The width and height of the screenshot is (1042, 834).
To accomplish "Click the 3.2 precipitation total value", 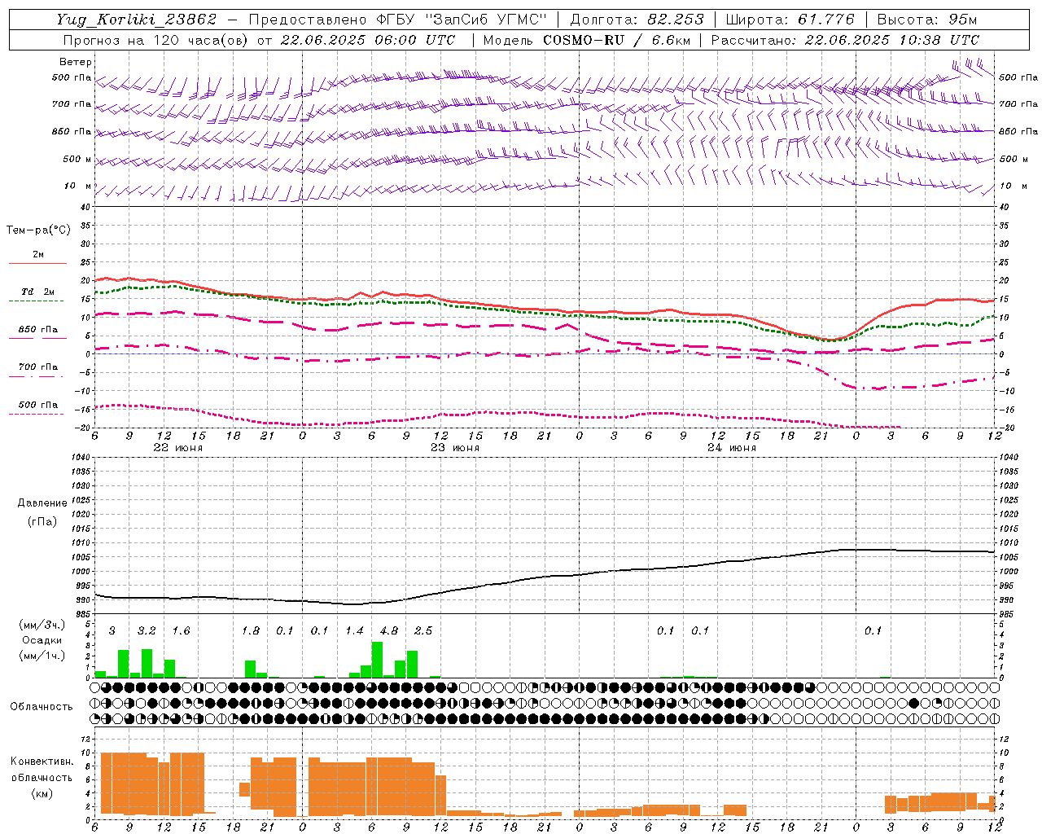I will point(147,631).
